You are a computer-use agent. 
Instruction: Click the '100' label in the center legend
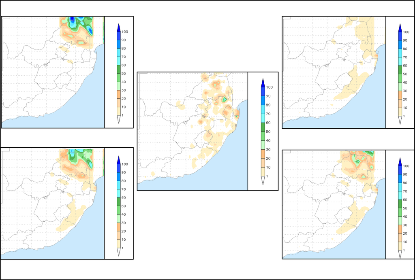pyautogui.click(x=270, y=87)
